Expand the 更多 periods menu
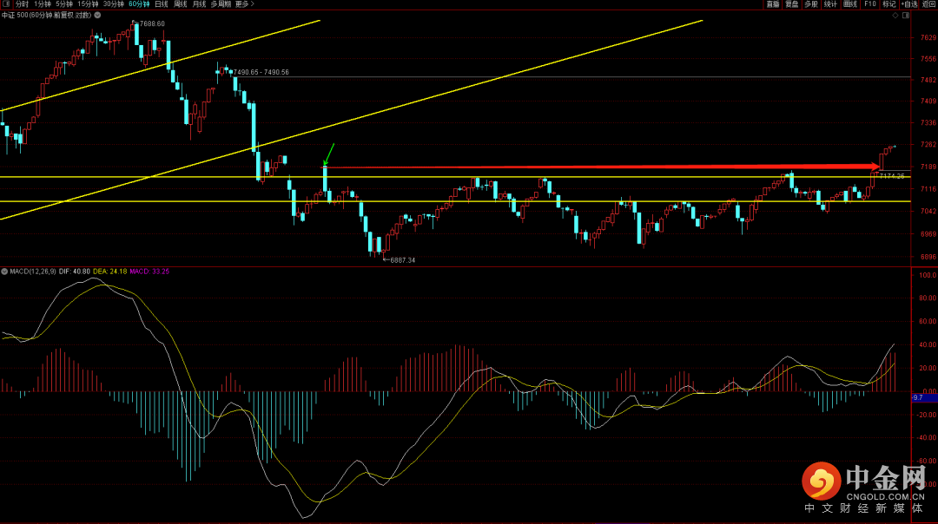Viewport: 938px width, 524px height. pyautogui.click(x=244, y=4)
